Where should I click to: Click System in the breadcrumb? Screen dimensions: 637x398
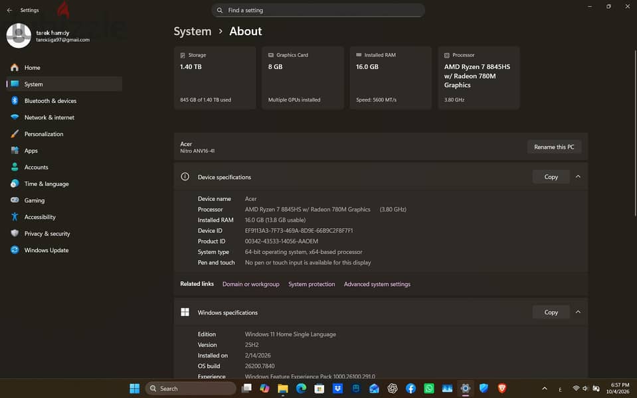(193, 31)
